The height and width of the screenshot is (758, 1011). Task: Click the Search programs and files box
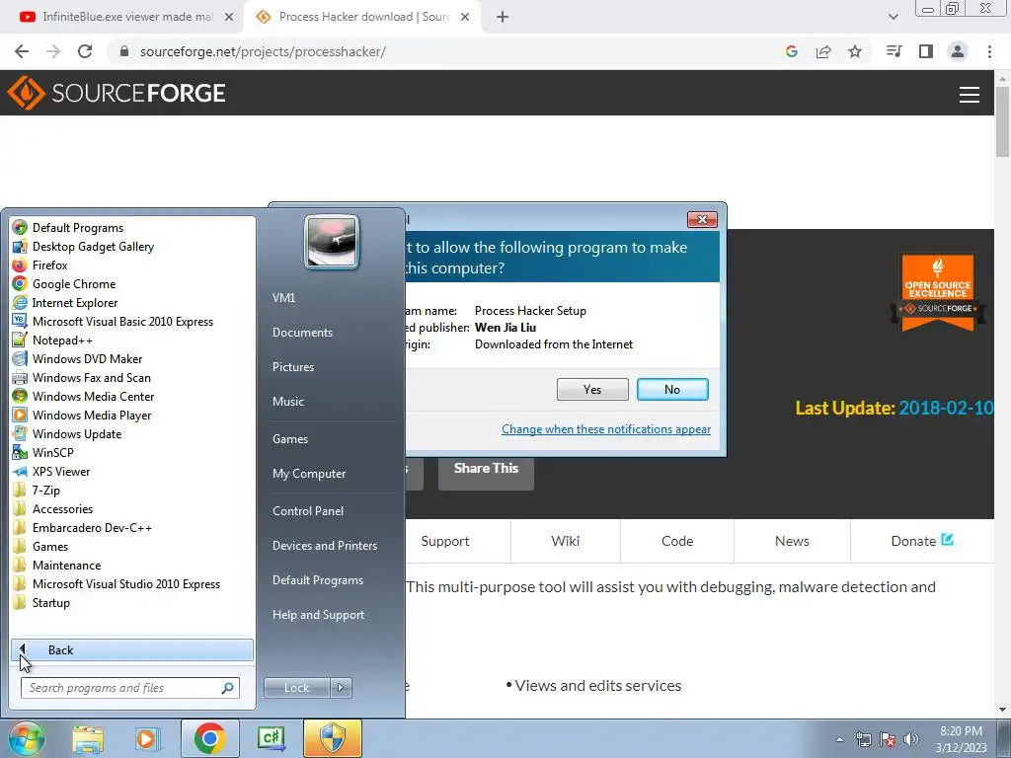[x=129, y=688]
